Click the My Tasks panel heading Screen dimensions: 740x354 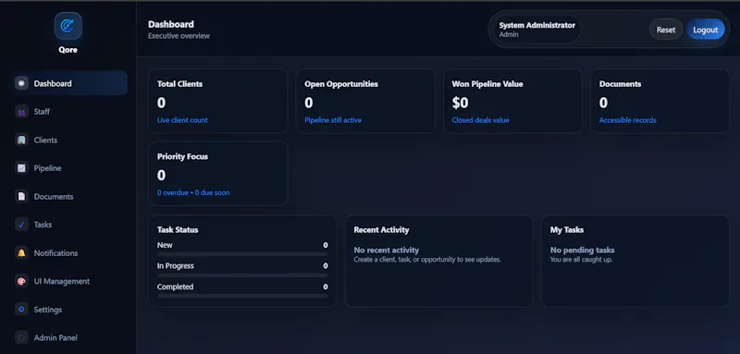tap(567, 230)
